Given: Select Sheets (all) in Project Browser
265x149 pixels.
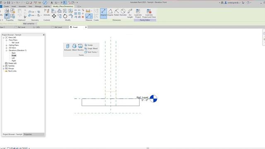Looking at the screenshot, I should pyautogui.click(x=12, y=63).
